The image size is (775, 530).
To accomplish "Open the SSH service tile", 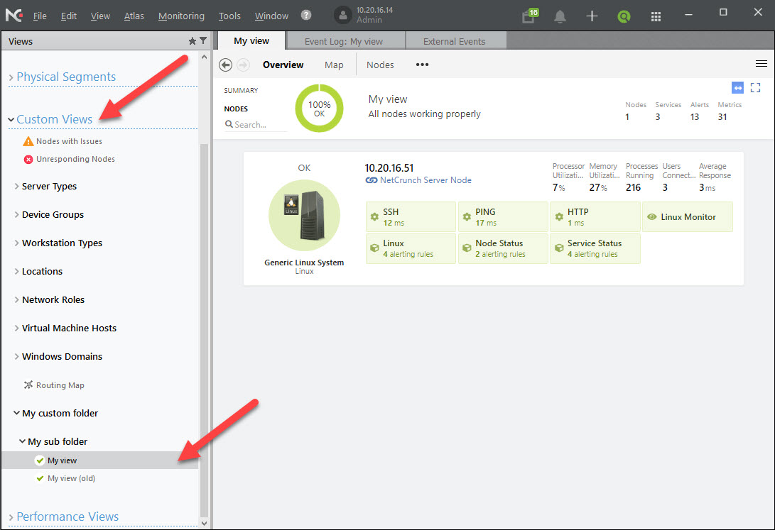I will pos(411,216).
